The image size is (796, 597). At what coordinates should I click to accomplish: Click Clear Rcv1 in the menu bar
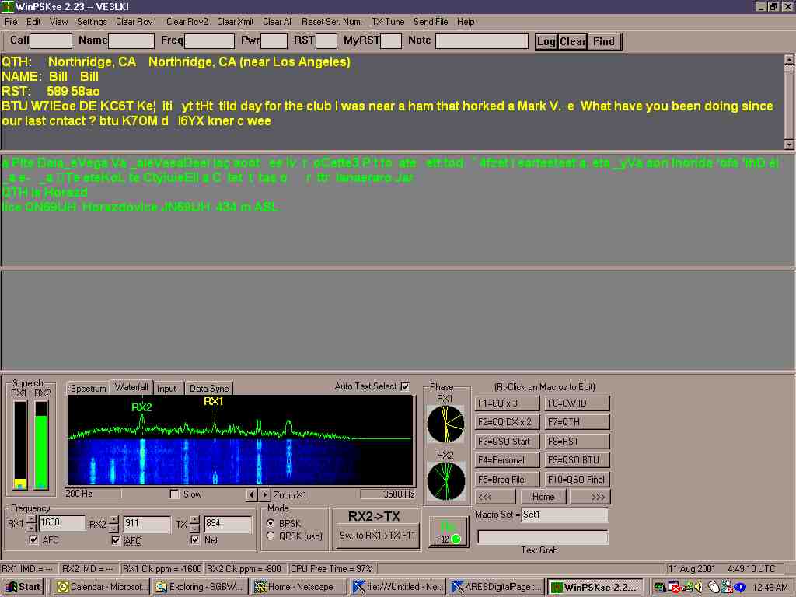pyautogui.click(x=136, y=22)
